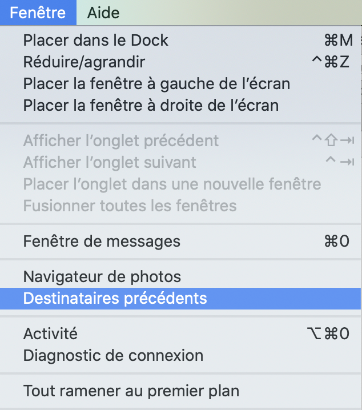This screenshot has width=362, height=410.
Task: Select highlighted Destinataires précédents item
Action: tap(115, 299)
